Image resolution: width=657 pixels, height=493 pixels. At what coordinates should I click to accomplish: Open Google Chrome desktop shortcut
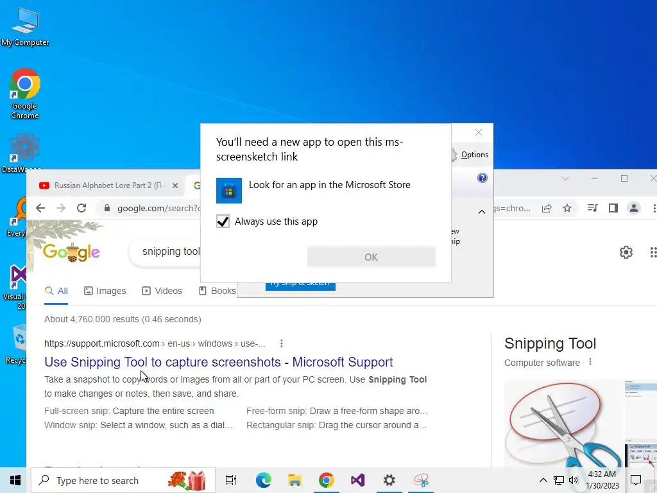(25, 94)
